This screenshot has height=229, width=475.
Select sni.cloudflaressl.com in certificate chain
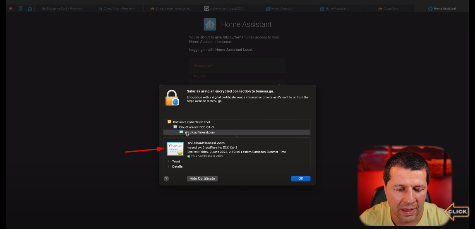[237, 132]
